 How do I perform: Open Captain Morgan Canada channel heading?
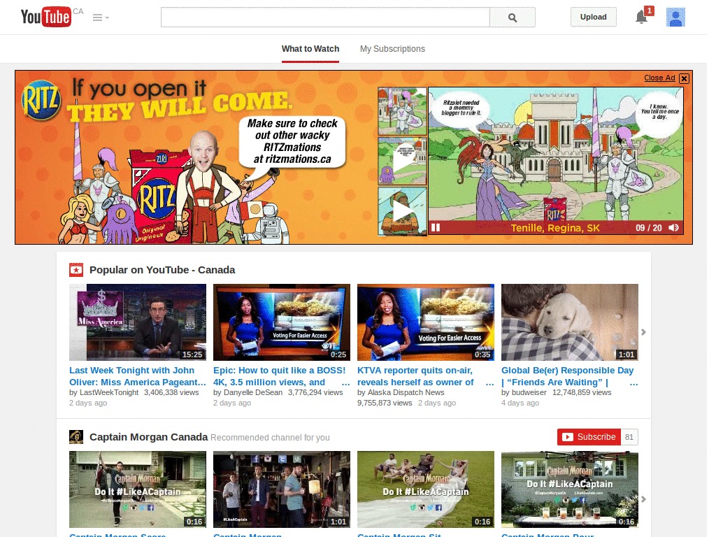click(x=148, y=437)
